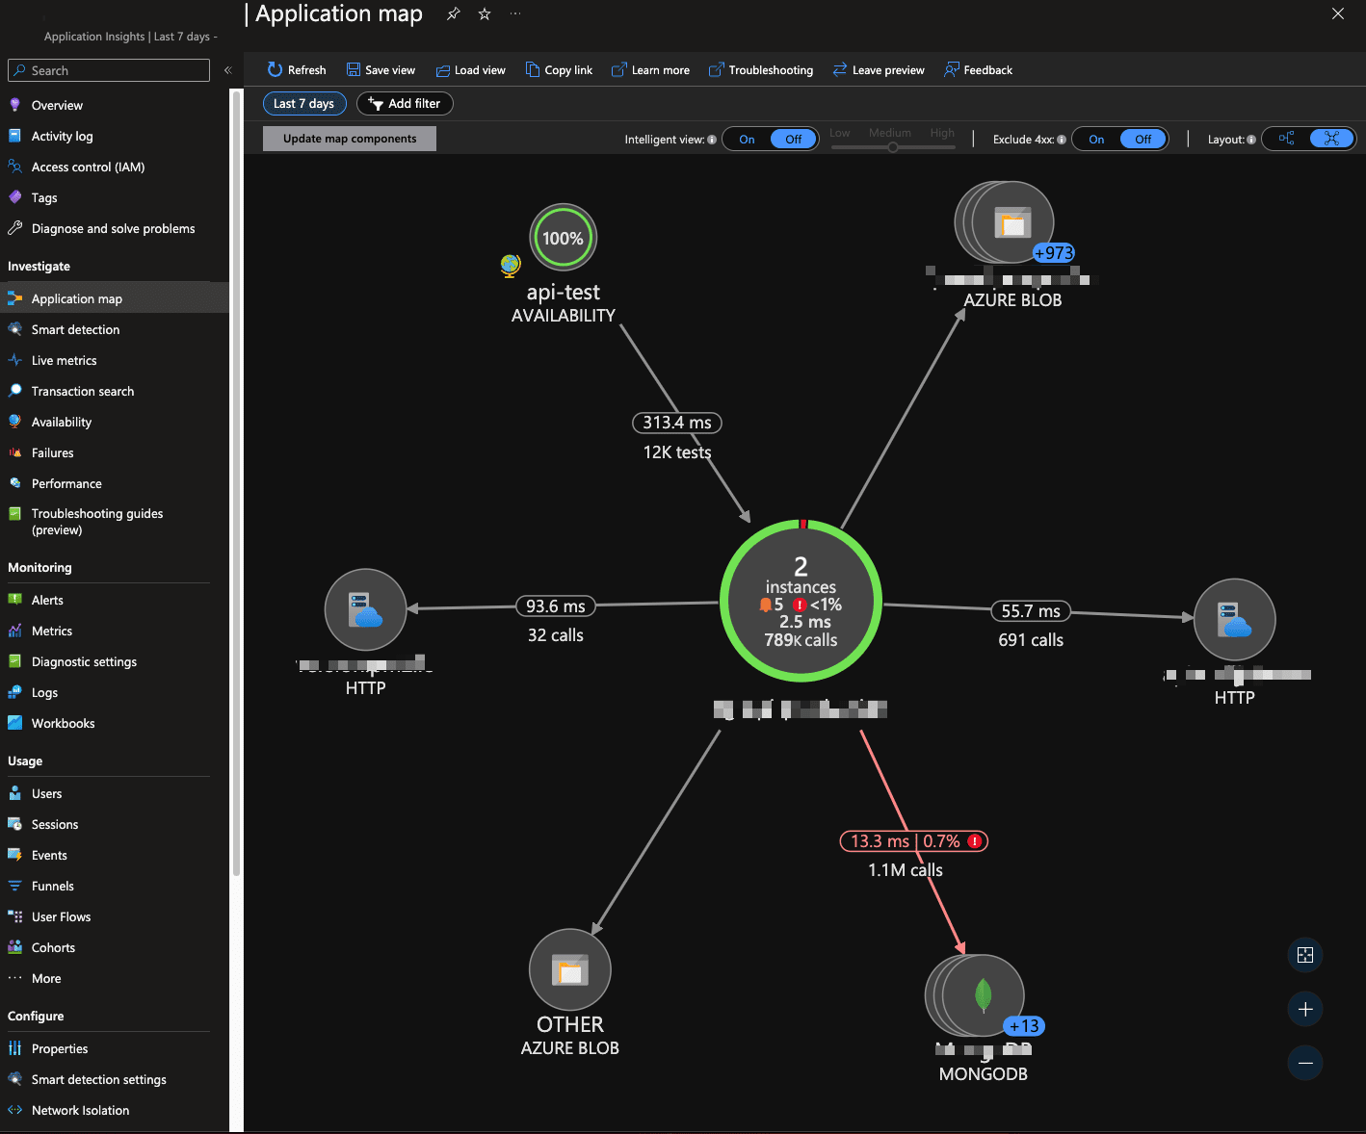The width and height of the screenshot is (1366, 1134).
Task: Click the Save view icon
Action: [x=354, y=69]
